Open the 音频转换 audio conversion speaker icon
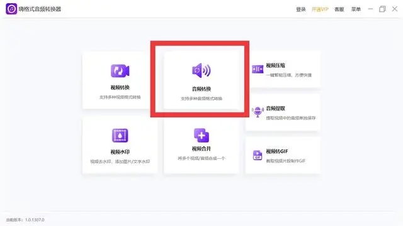 pos(201,70)
